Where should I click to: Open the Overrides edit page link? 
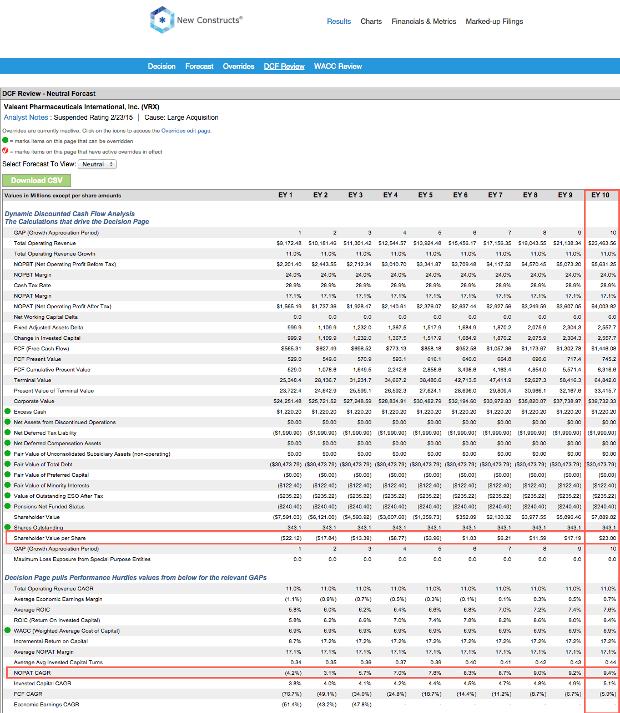[186, 131]
